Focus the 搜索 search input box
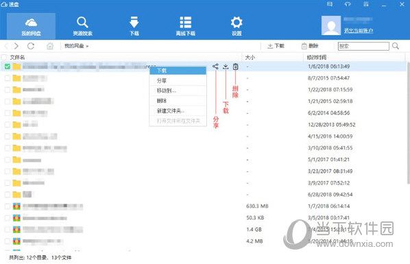The height and width of the screenshot is (264, 410). pyautogui.click(x=363, y=47)
